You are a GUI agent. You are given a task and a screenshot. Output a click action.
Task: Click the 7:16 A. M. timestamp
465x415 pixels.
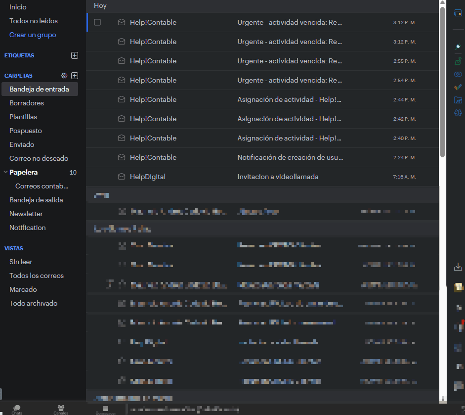[x=405, y=177]
